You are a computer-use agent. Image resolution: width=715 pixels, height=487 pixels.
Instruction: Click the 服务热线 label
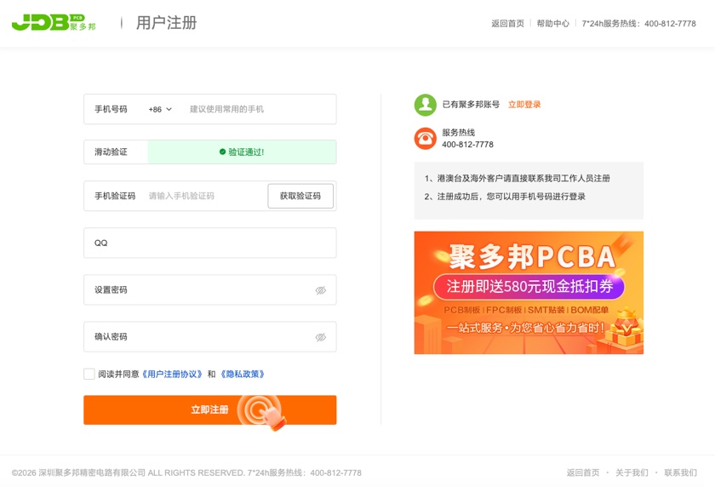(x=458, y=133)
